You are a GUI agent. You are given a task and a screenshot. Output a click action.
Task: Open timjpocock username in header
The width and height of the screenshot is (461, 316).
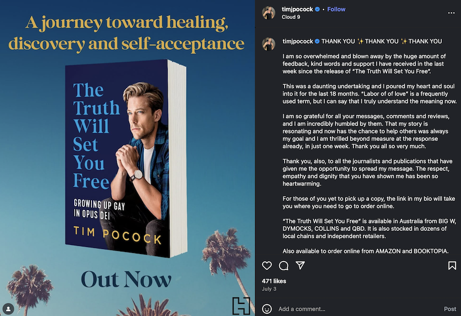(x=297, y=10)
